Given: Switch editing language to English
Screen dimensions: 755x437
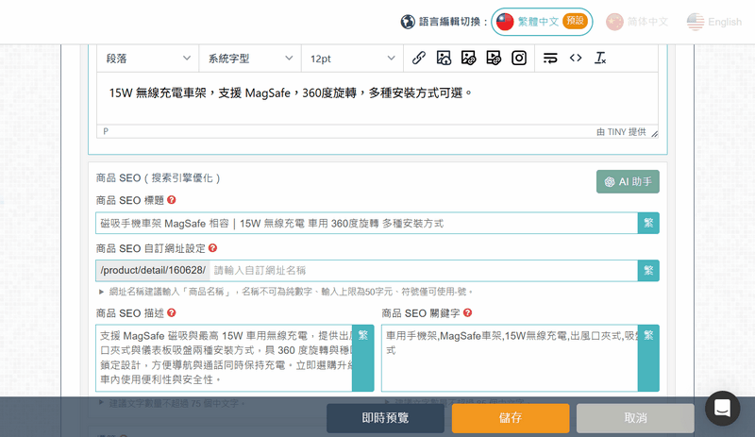Looking at the screenshot, I should coord(714,22).
